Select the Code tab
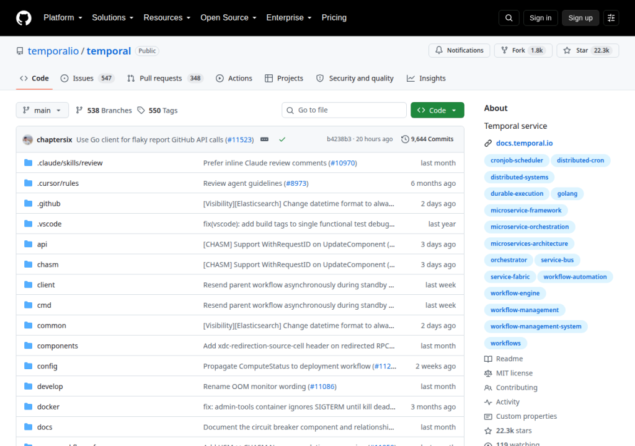635x446 pixels. click(x=35, y=78)
